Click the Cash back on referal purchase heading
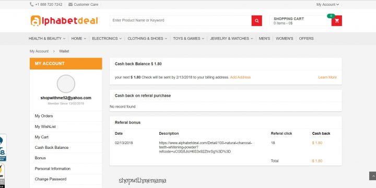This screenshot has height=188, width=376. pos(143,96)
